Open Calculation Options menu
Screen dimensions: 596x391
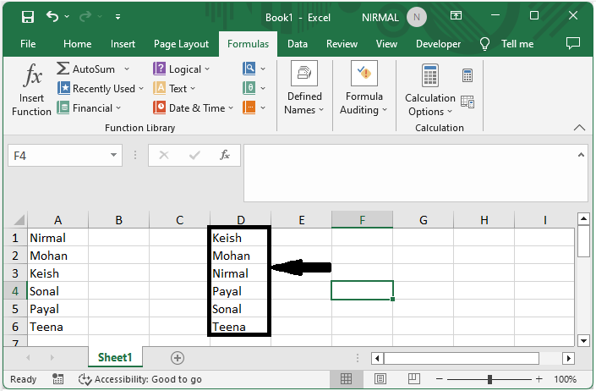point(430,91)
